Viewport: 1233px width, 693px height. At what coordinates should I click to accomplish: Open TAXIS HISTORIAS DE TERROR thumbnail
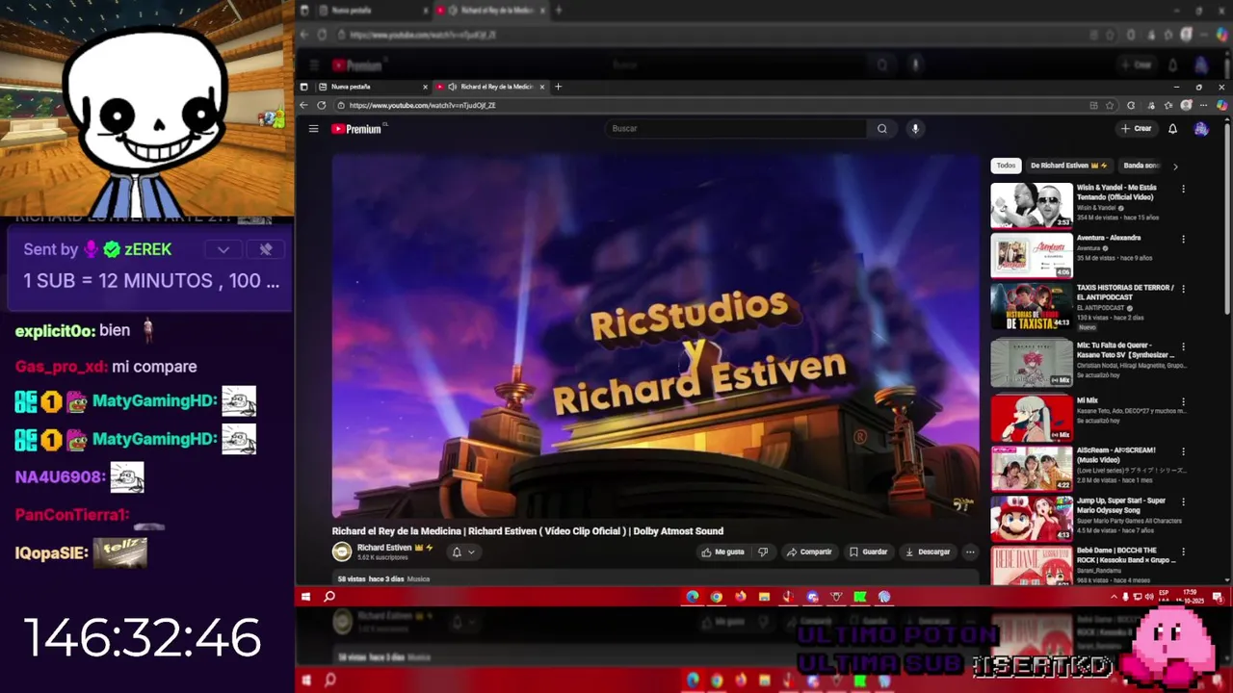pyautogui.click(x=1032, y=306)
